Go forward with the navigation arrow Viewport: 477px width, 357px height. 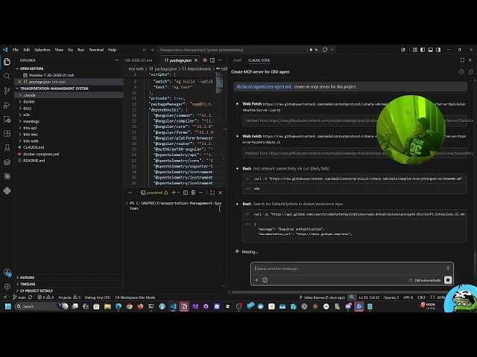pyautogui.click(x=152, y=50)
